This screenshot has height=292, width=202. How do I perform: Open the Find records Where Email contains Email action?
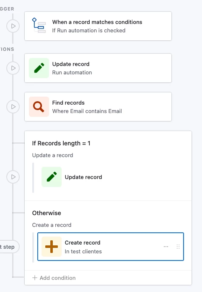(x=98, y=107)
